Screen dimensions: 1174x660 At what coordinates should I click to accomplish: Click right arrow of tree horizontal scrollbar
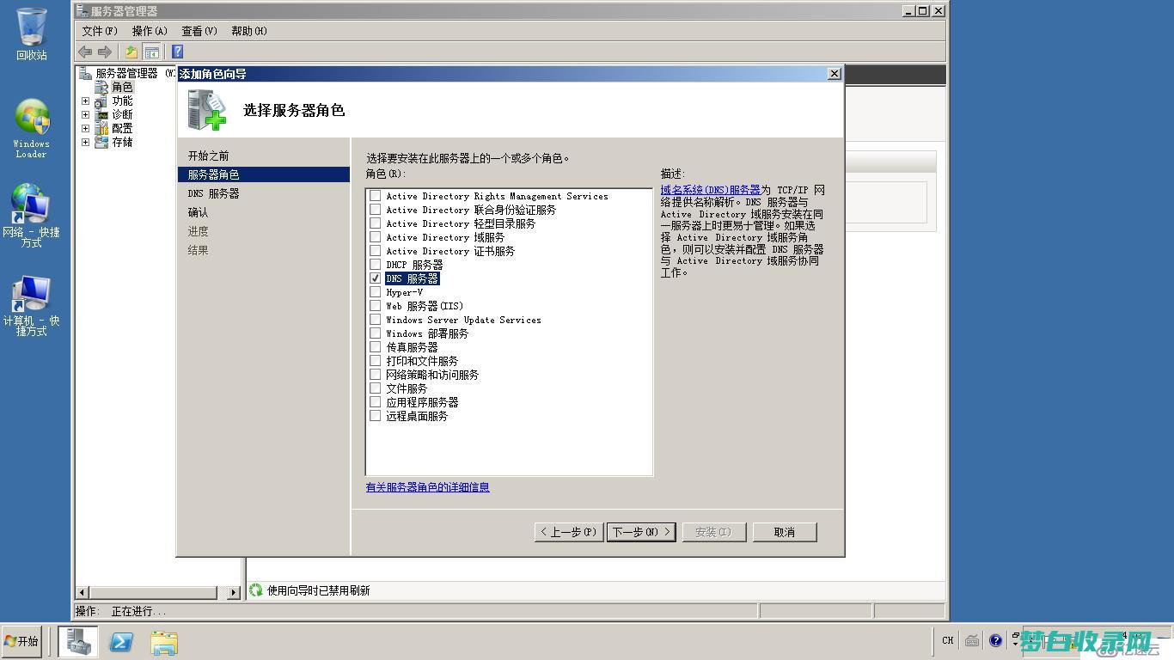pyautogui.click(x=233, y=592)
